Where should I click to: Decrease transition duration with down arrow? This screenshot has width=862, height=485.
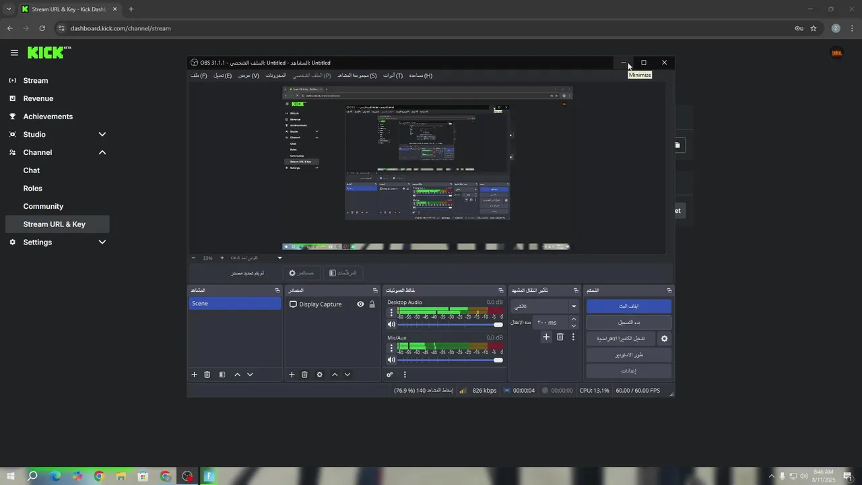574,325
